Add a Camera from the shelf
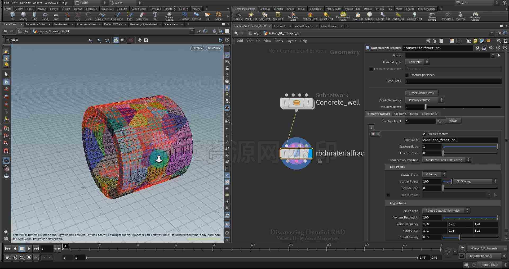Image resolution: width=509 pixels, height=269 pixels. coord(238,16)
